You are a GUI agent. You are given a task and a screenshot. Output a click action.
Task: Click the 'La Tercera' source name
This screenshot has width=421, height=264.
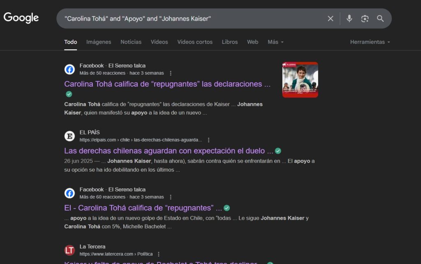point(93,247)
